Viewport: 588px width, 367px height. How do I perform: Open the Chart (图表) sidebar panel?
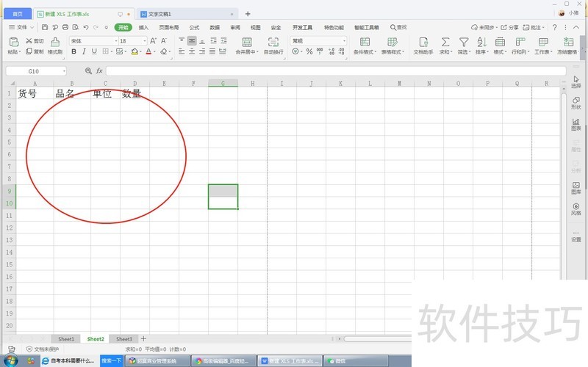[x=576, y=123]
